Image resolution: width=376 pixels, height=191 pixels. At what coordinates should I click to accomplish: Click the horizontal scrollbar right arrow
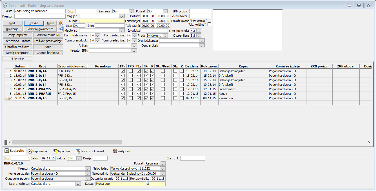coord(369,142)
